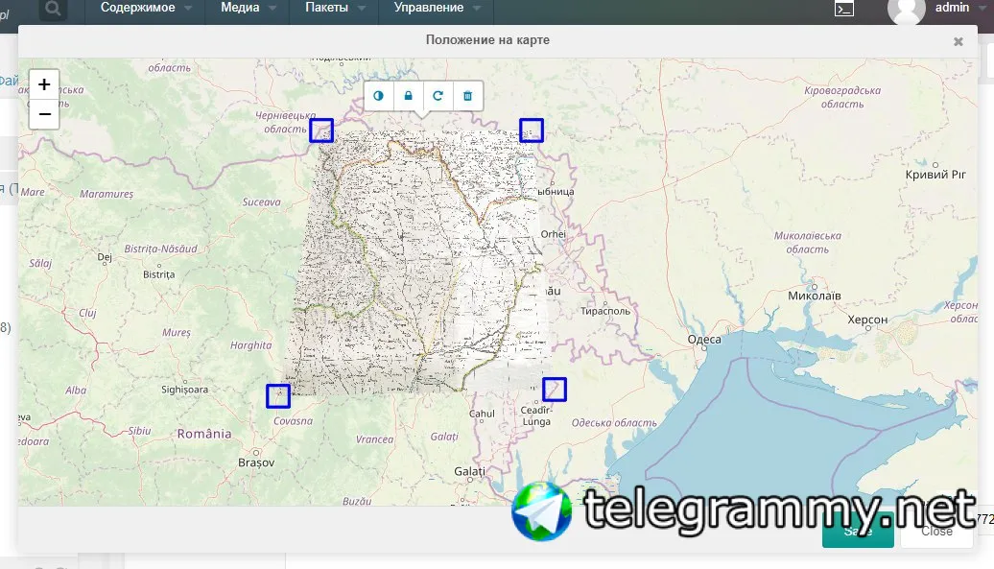994x569 pixels.
Task: Click Bistrița label on map
Action: 158,274
